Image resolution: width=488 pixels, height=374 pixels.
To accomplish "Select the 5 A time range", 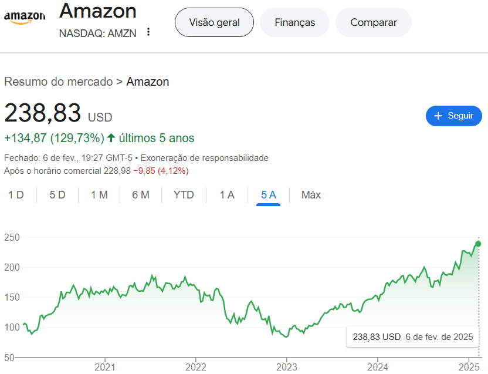I will pos(269,195).
